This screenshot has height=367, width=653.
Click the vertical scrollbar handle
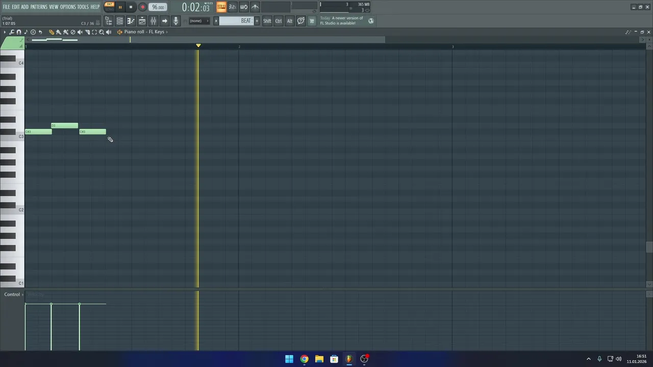pos(649,247)
